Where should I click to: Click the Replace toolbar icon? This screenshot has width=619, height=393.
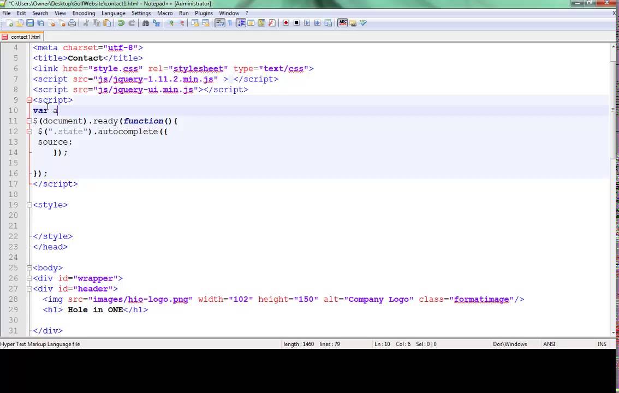pyautogui.click(x=156, y=23)
